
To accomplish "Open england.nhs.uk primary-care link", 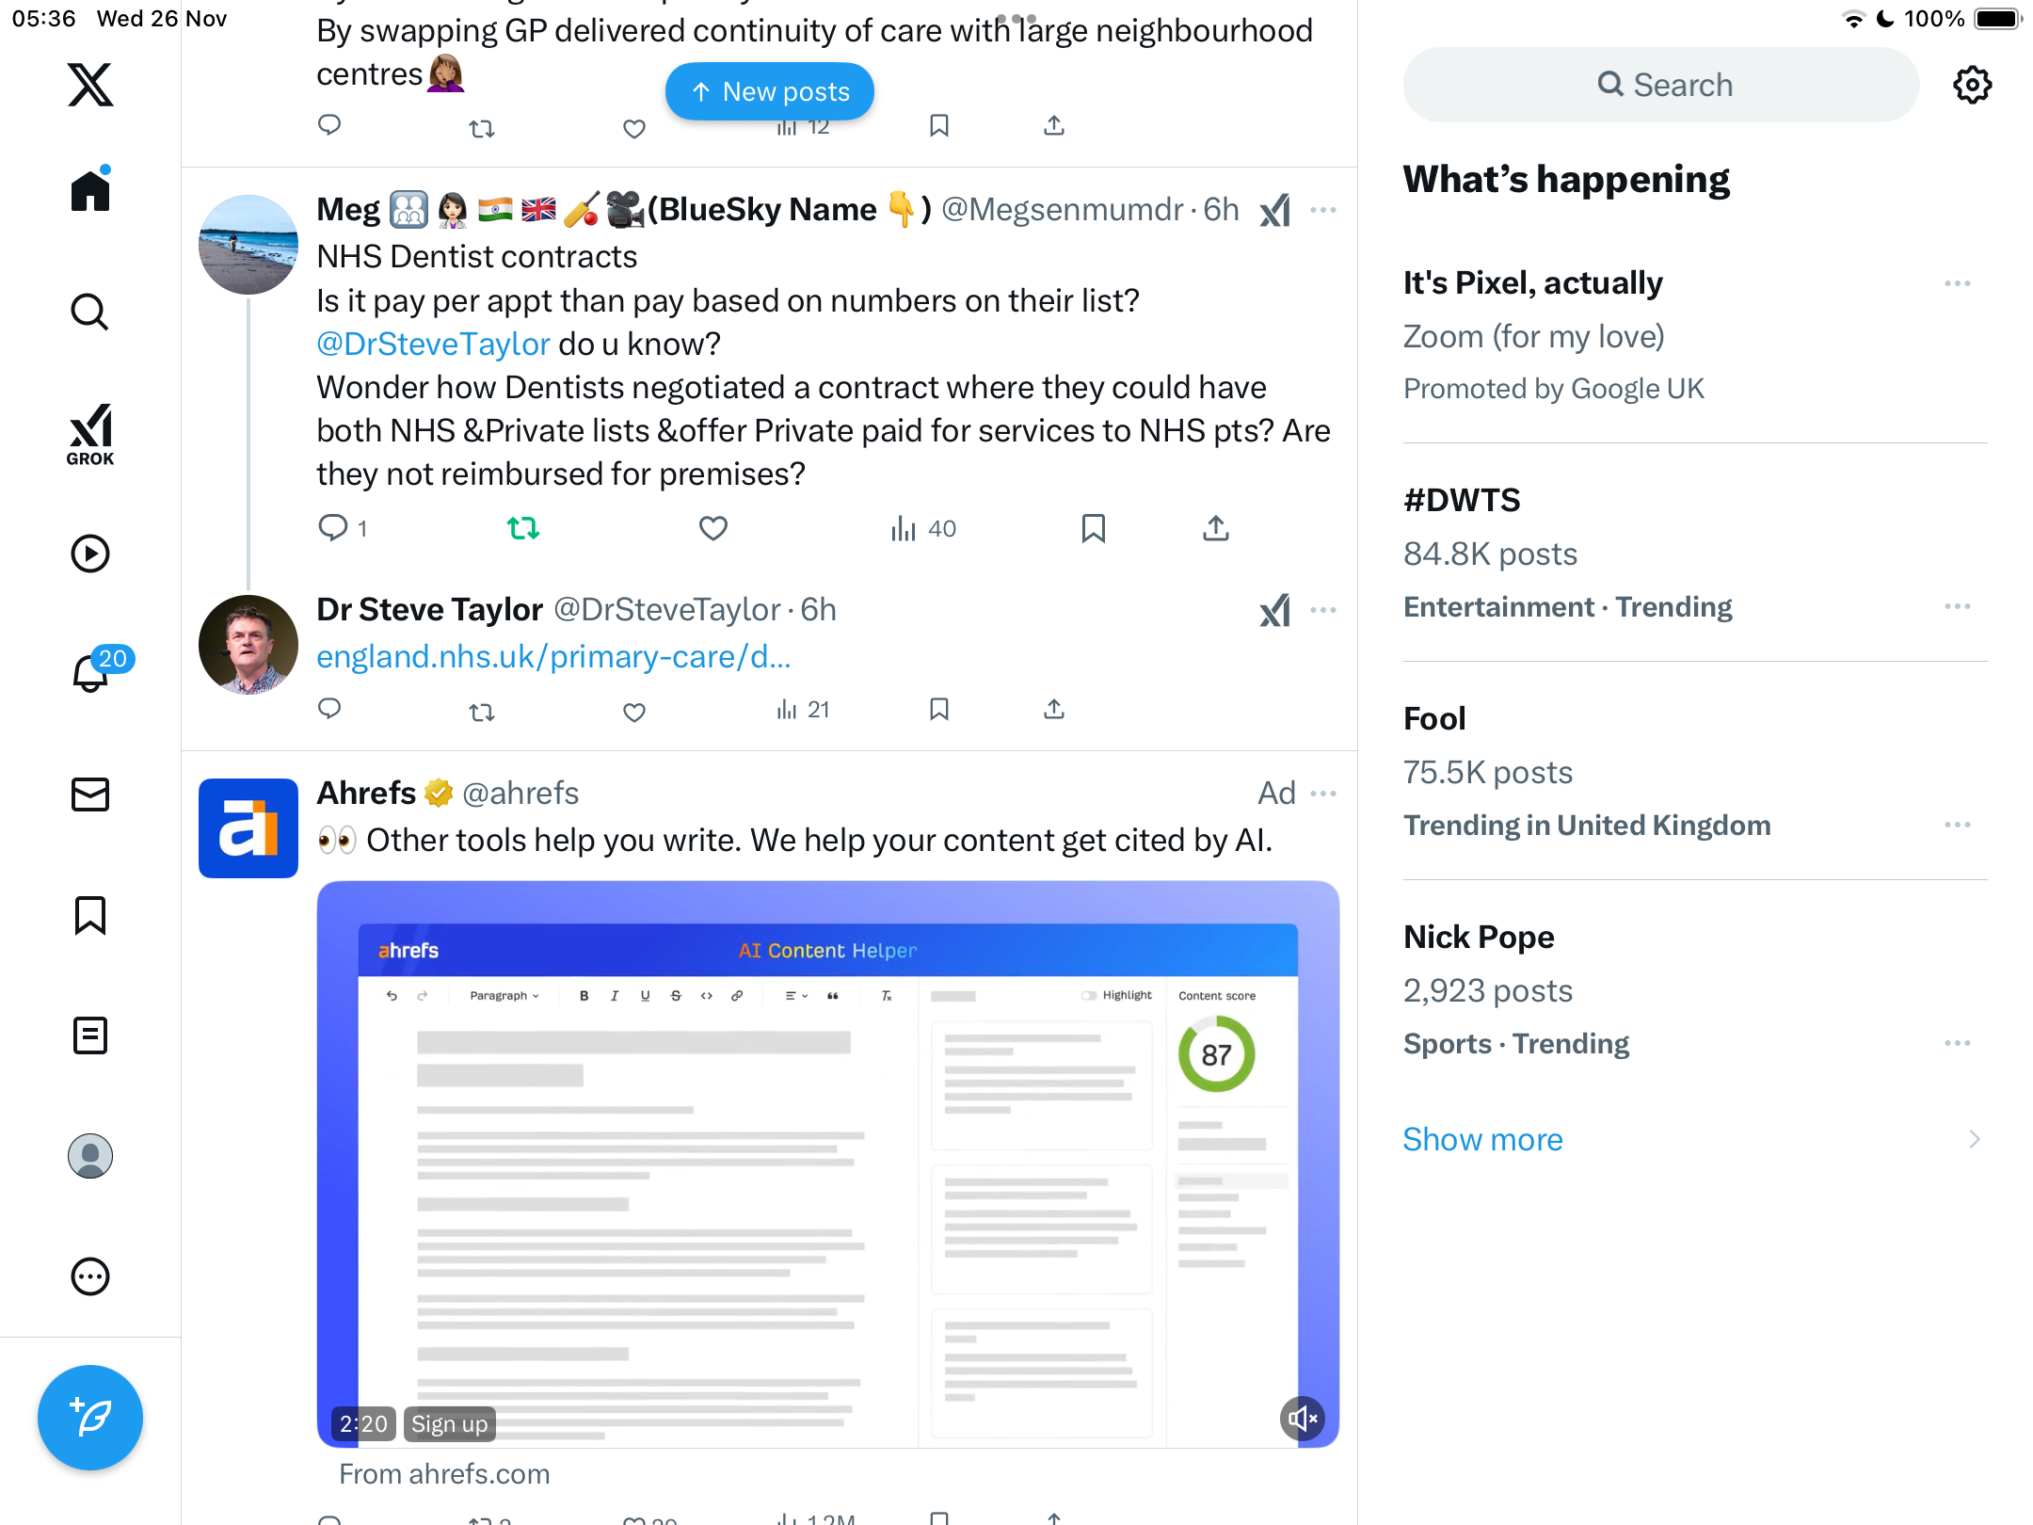I will point(553,656).
